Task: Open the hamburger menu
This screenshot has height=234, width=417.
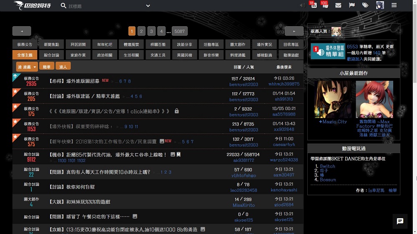Action: 394,5
